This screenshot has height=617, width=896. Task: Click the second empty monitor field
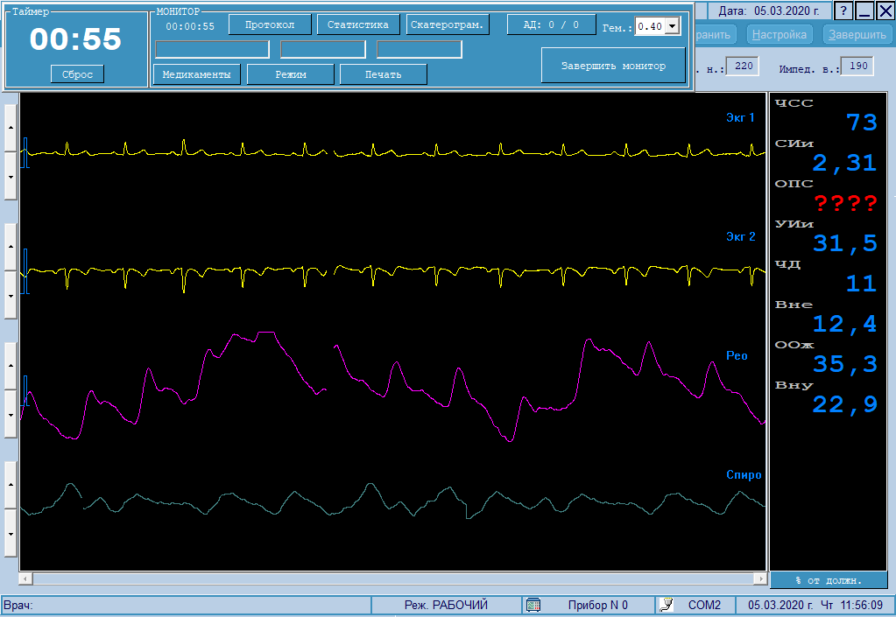[323, 49]
